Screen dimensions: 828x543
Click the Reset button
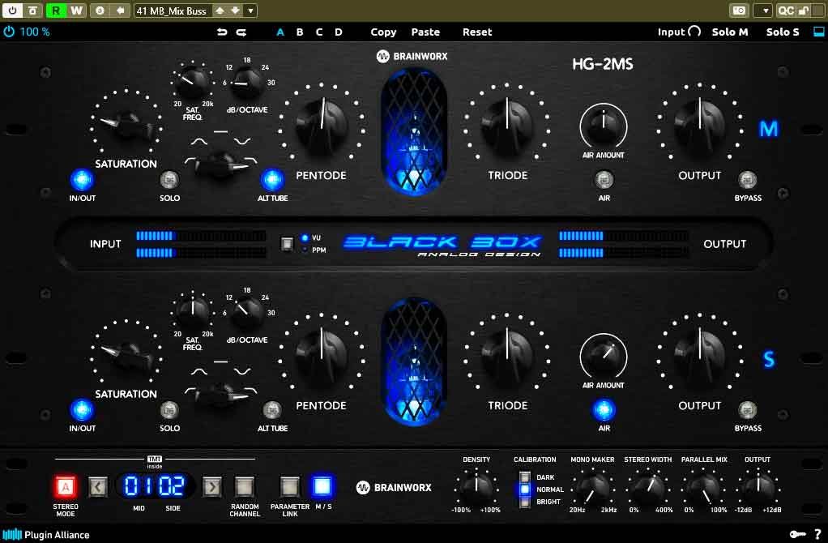coord(477,32)
